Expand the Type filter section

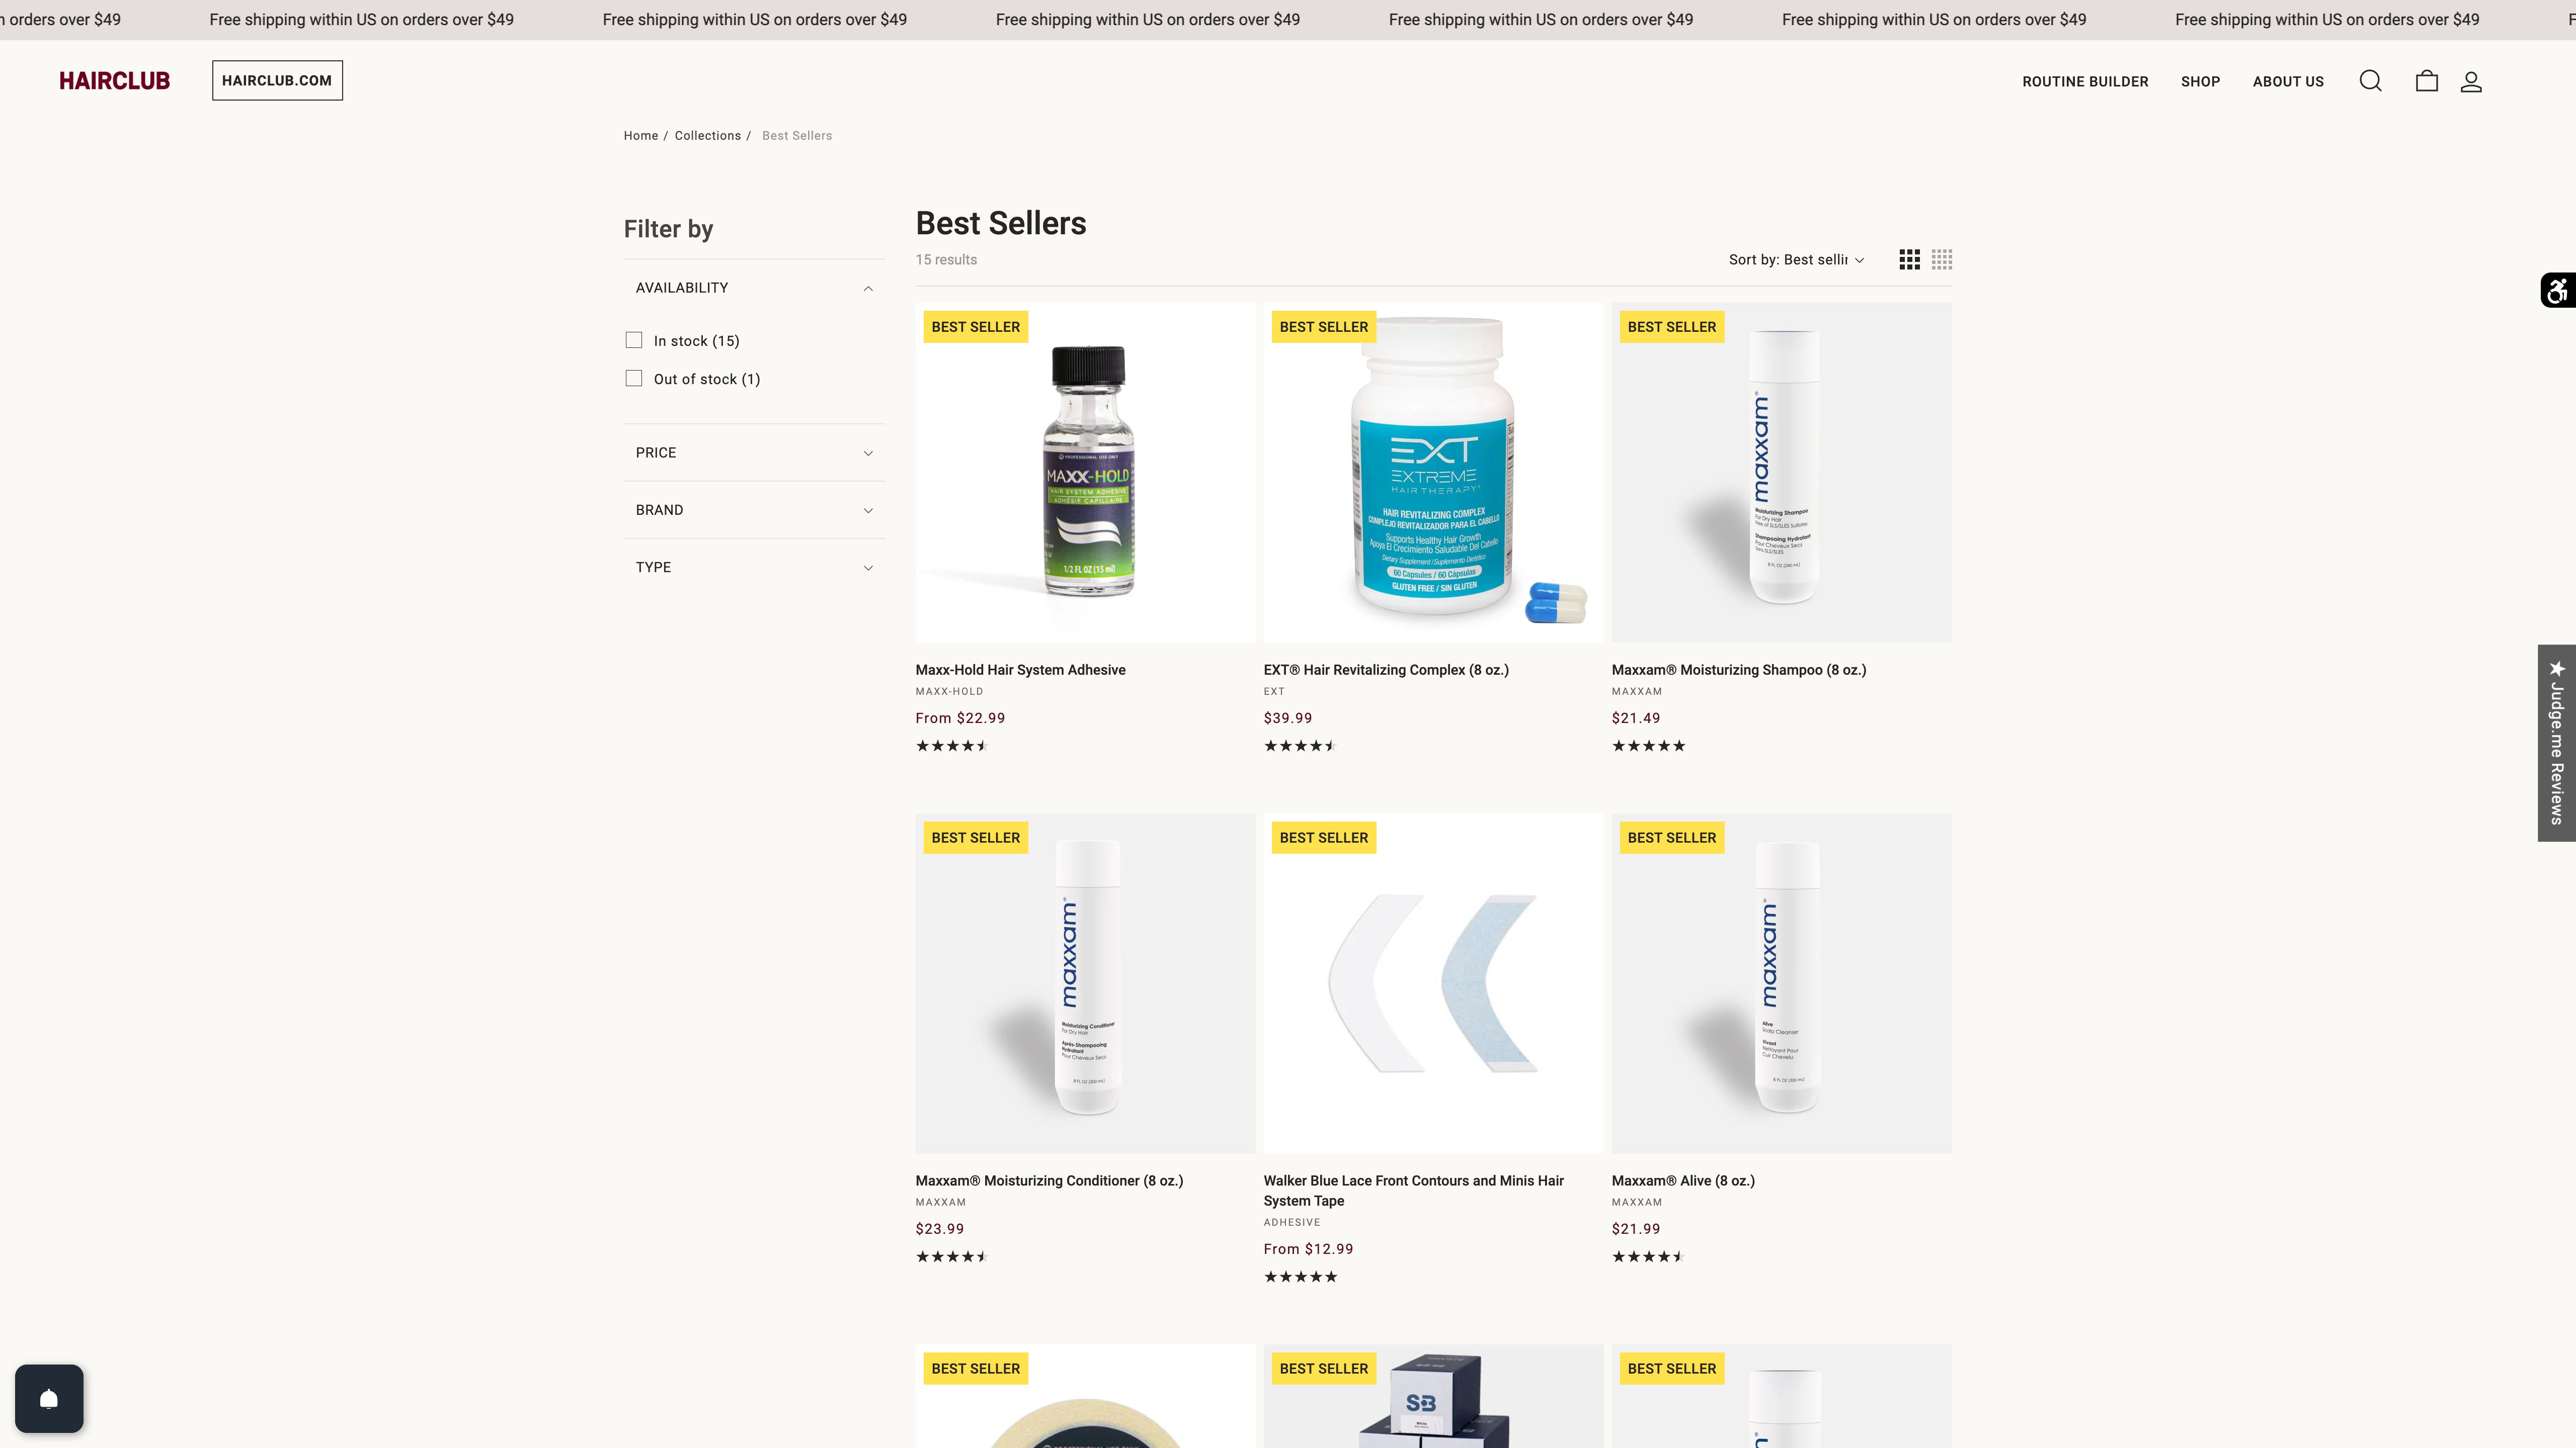click(754, 567)
